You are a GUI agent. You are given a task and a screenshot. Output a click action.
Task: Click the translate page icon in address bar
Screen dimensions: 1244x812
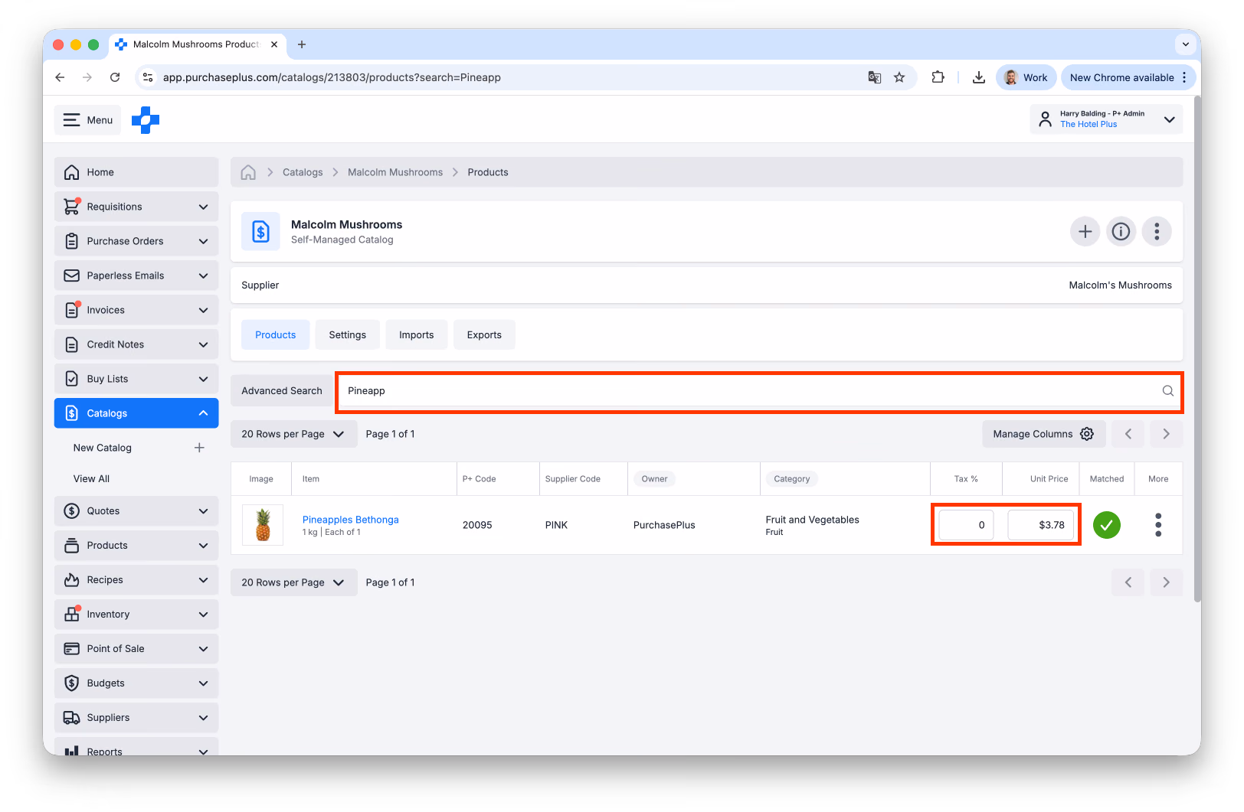(874, 77)
